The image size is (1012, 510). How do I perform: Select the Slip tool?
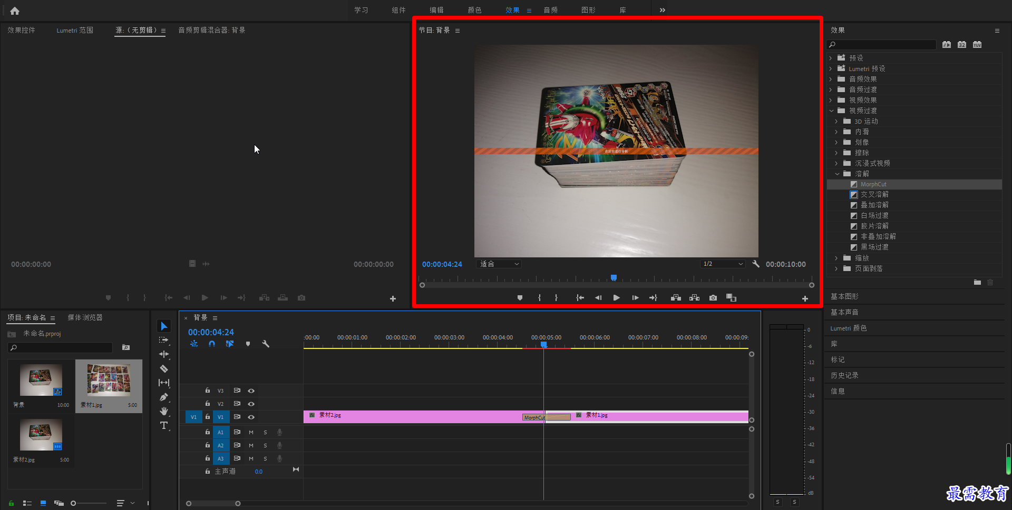coord(164,383)
